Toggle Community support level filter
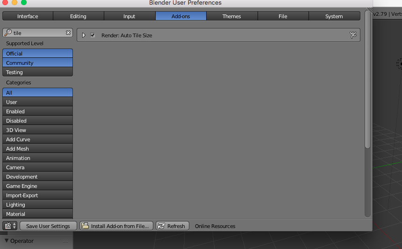 point(38,62)
